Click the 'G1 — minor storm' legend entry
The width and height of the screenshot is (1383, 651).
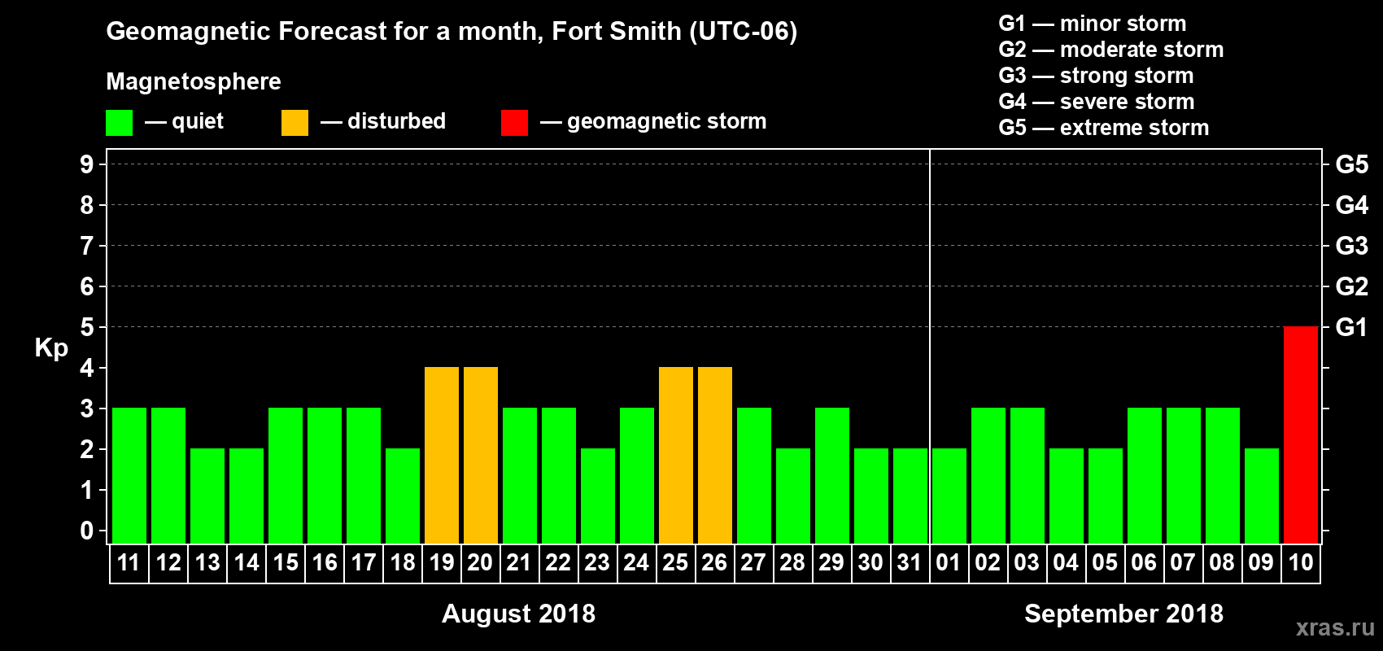click(x=1093, y=24)
